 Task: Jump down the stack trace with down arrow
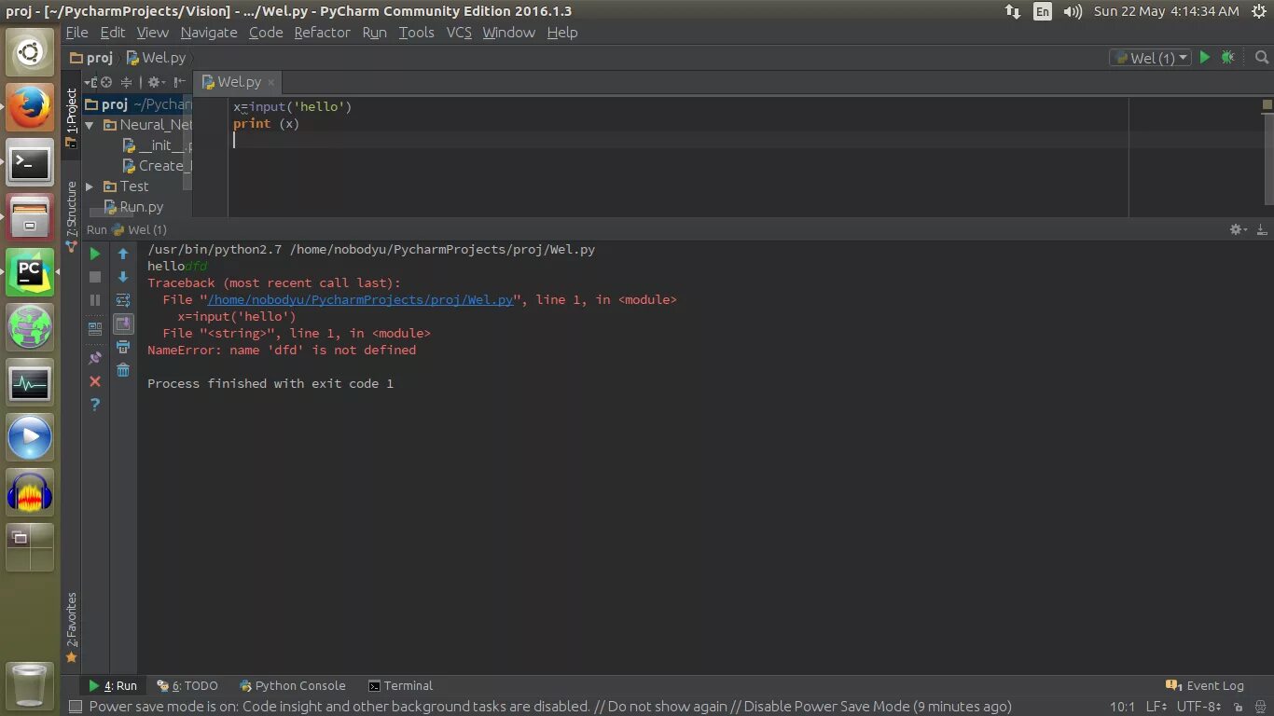click(123, 277)
